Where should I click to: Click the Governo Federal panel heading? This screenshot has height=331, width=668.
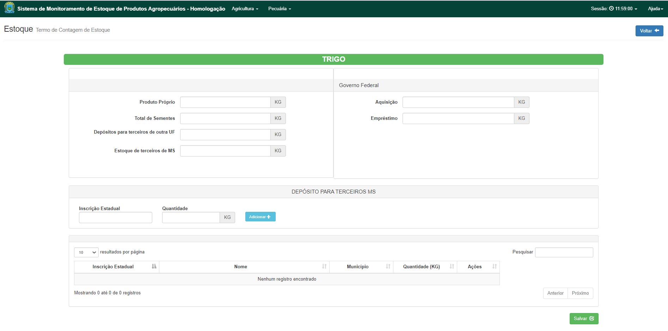466,85
